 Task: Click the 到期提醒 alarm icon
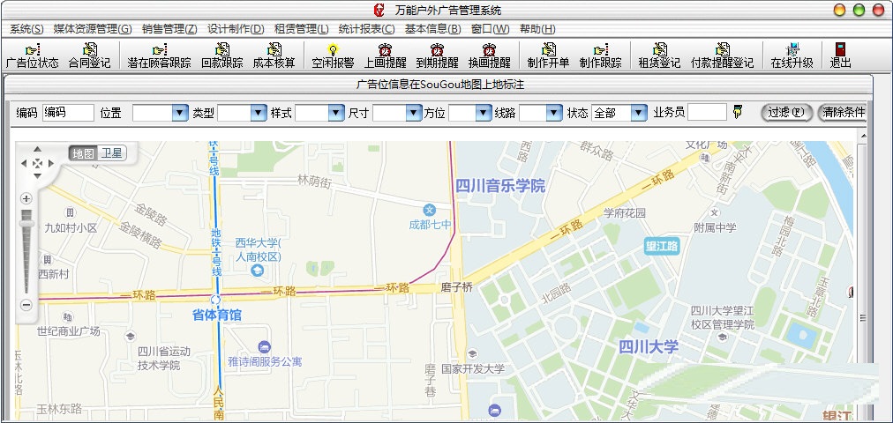click(437, 50)
